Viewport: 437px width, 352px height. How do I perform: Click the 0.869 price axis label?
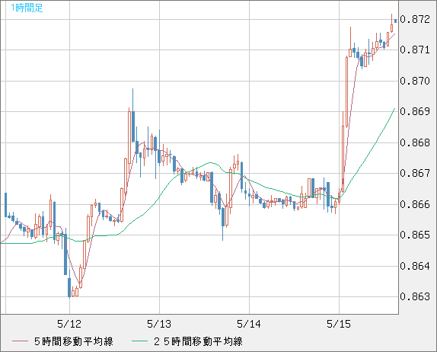[x=415, y=111]
